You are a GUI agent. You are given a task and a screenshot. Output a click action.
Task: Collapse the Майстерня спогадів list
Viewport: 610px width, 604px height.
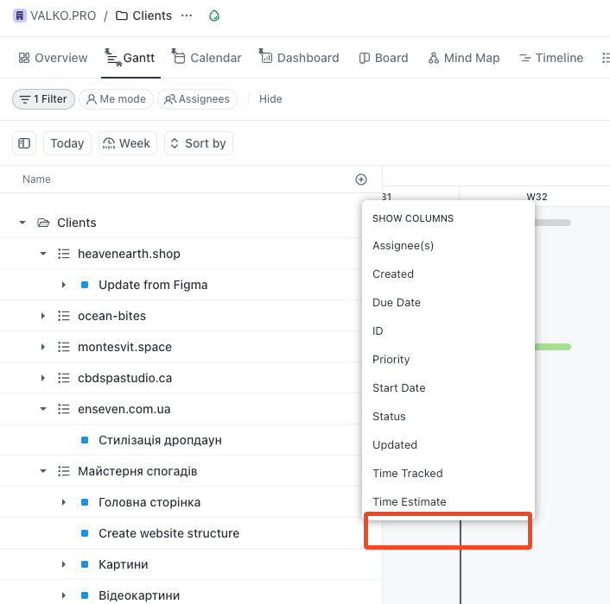click(42, 471)
